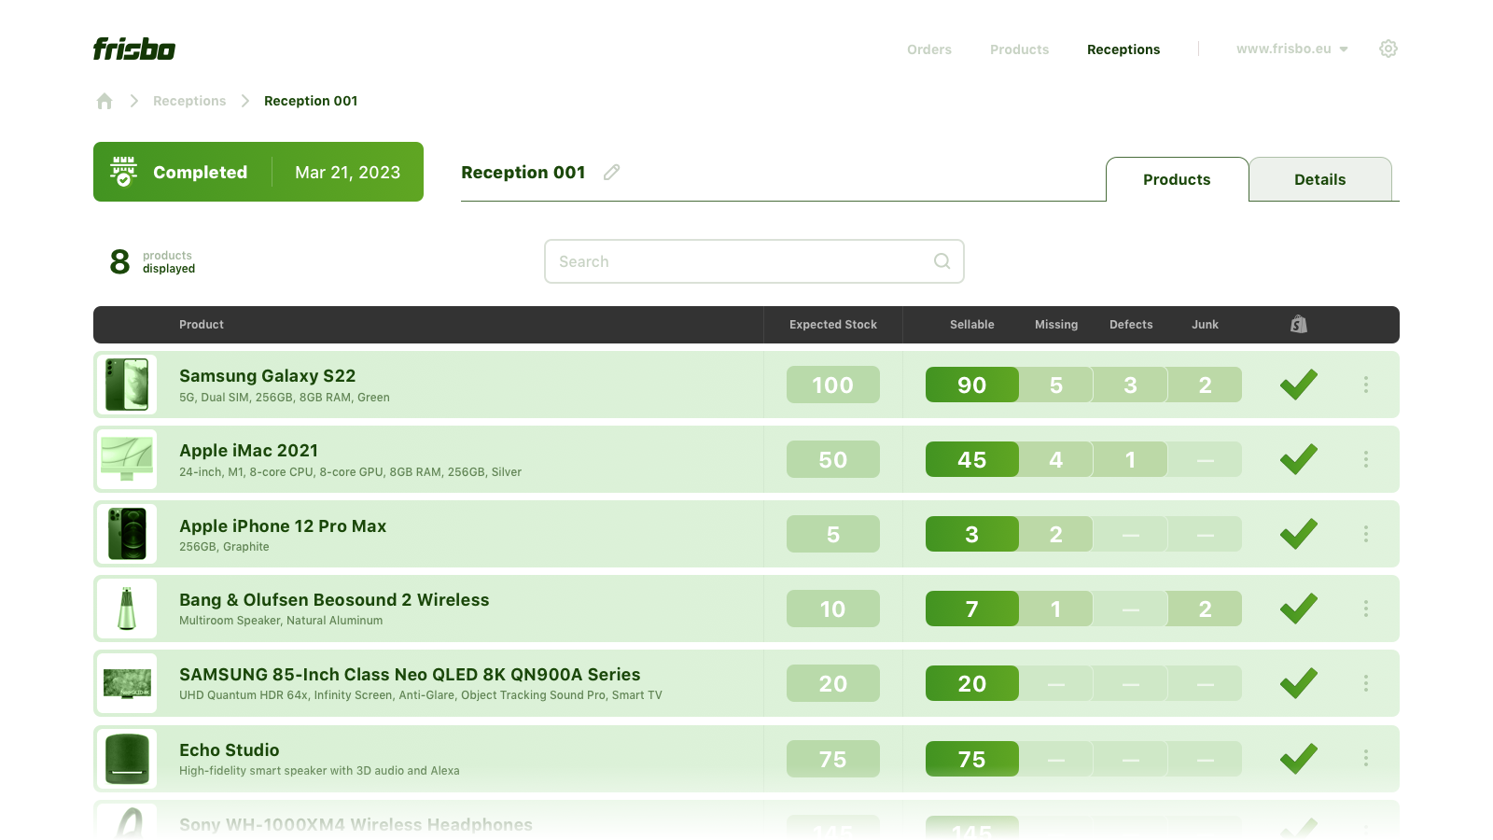Click sellable value 90 for Galaxy S22
The height and width of the screenshot is (840, 1493).
click(972, 385)
